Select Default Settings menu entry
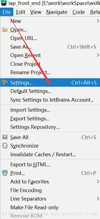 tap(50, 91)
